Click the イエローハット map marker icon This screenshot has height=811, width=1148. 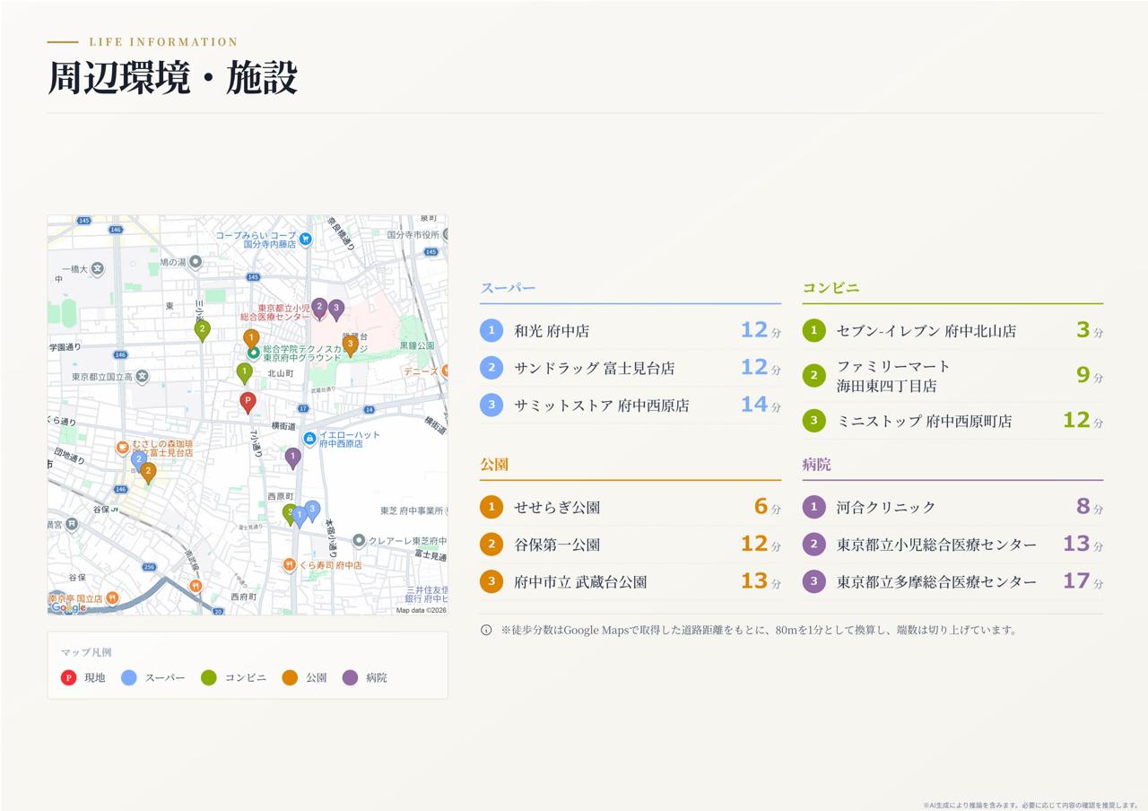309,439
